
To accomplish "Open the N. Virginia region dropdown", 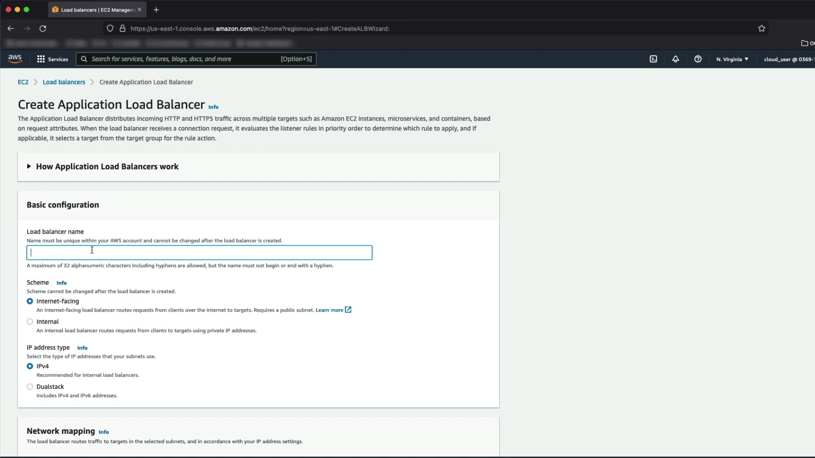I will tap(732, 59).
